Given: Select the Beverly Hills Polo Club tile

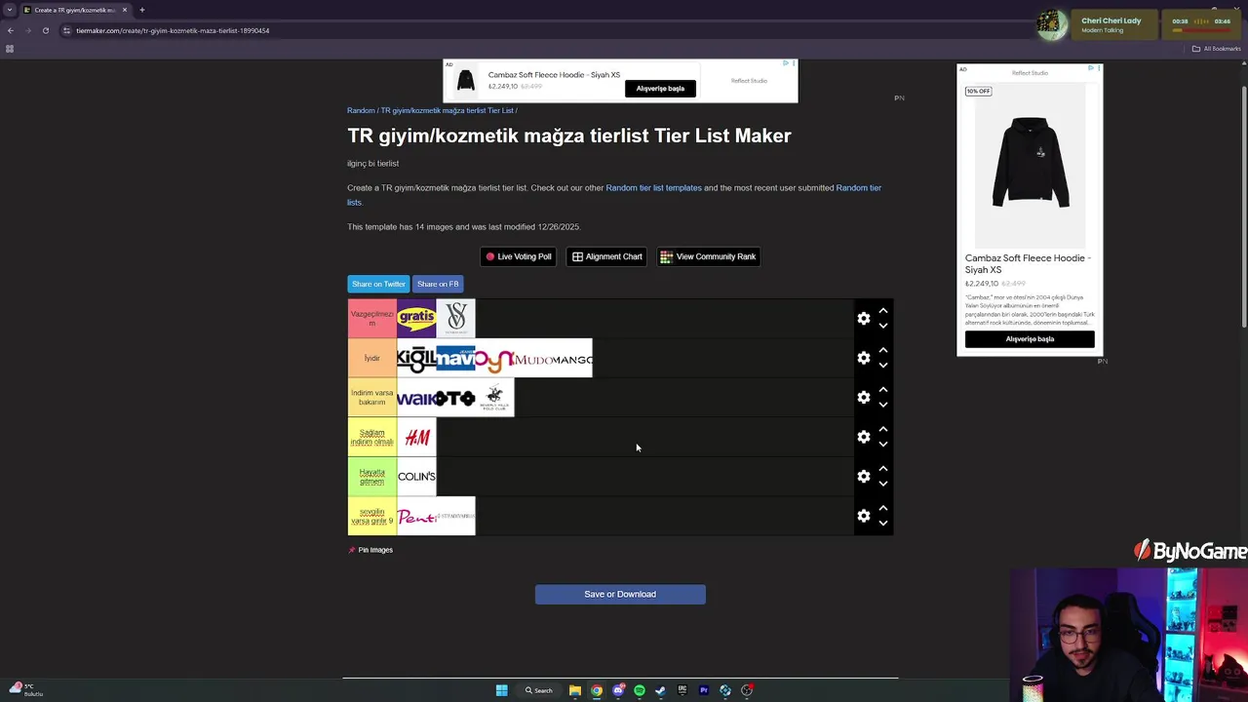Looking at the screenshot, I should pyautogui.click(x=494, y=398).
